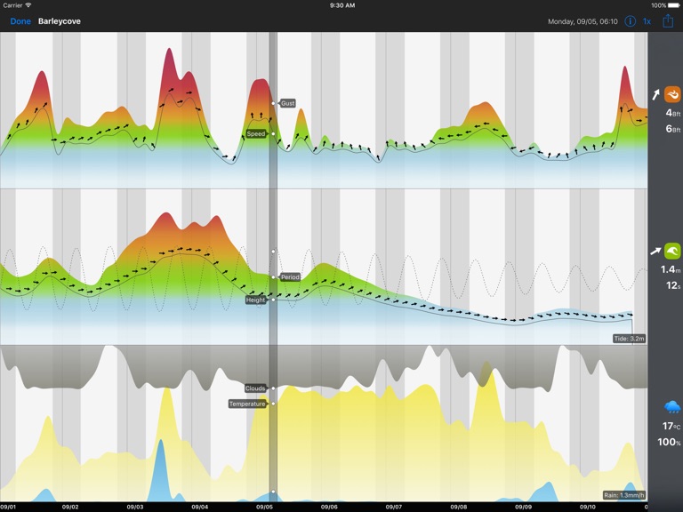Open the share sheet icon
The height and width of the screenshot is (512, 683).
pyautogui.click(x=668, y=20)
